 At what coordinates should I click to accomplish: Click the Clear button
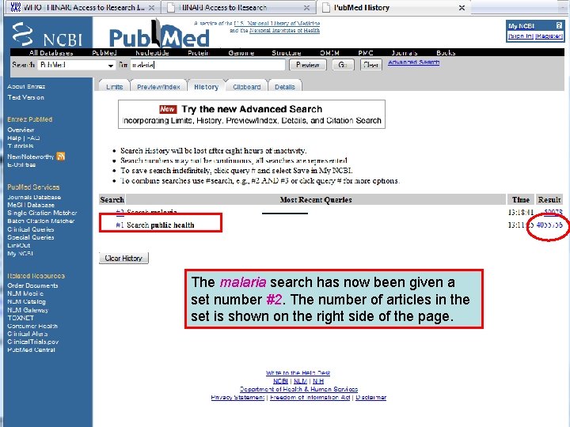370,65
